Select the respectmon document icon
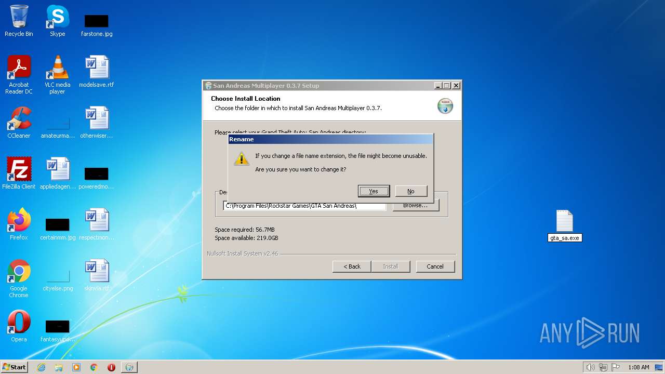Image resolution: width=665 pixels, height=374 pixels. tap(97, 224)
